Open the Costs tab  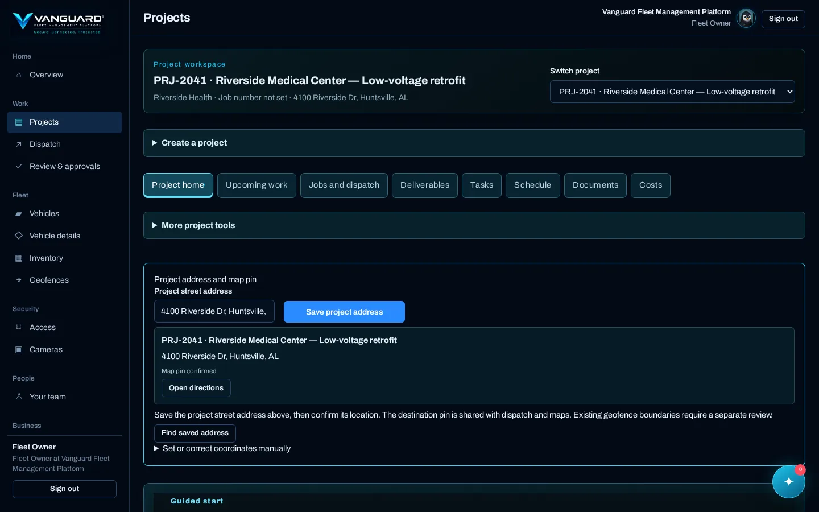pos(651,185)
